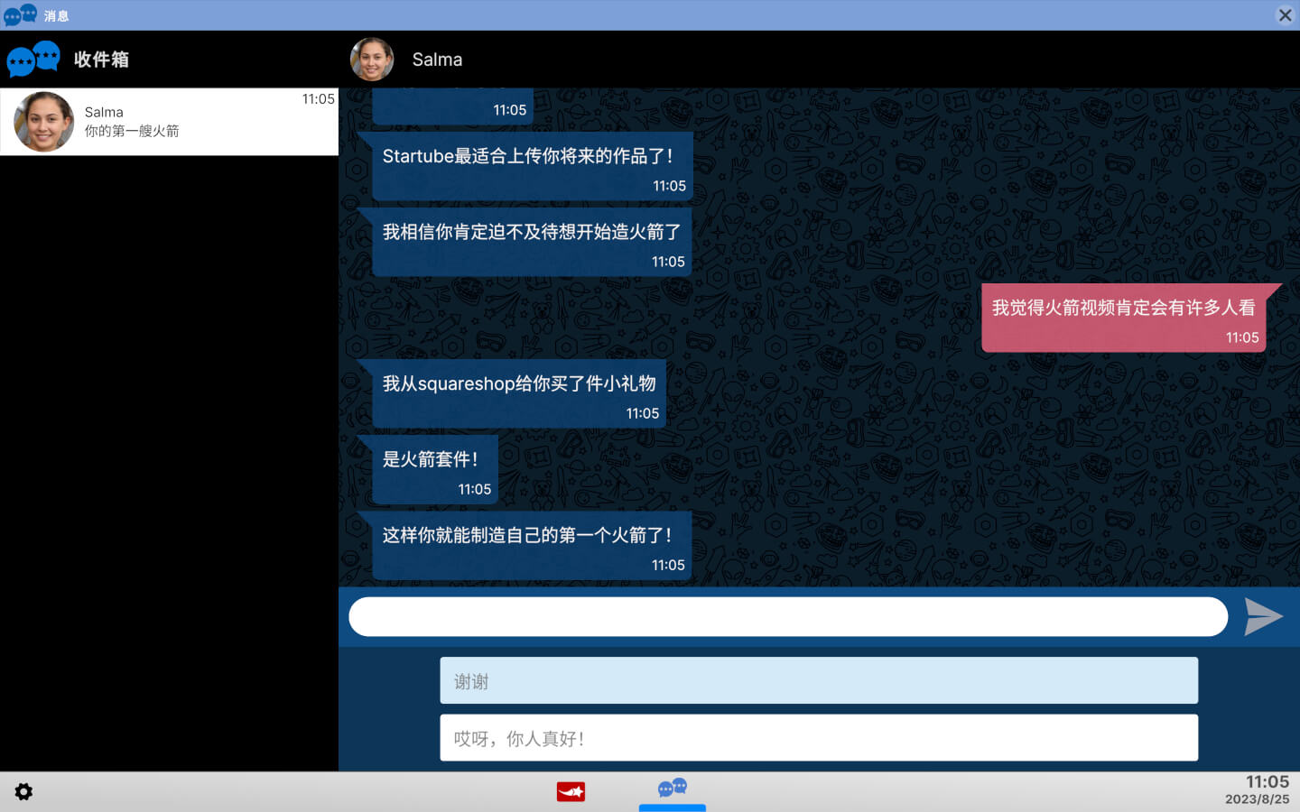Open the red rocket app in taskbar
This screenshot has width=1300, height=812.
[x=571, y=791]
